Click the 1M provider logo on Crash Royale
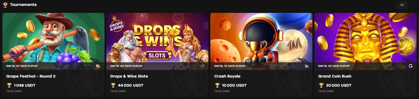This screenshot has height=99, width=419. point(306,66)
